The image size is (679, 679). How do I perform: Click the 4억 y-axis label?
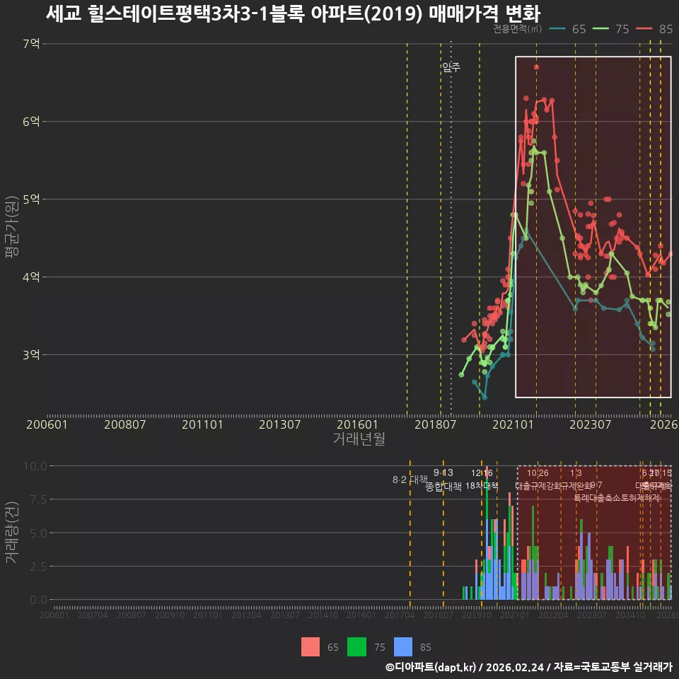click(31, 277)
